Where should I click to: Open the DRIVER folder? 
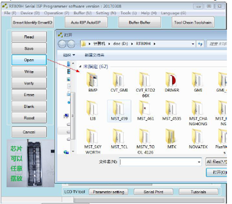(172, 82)
